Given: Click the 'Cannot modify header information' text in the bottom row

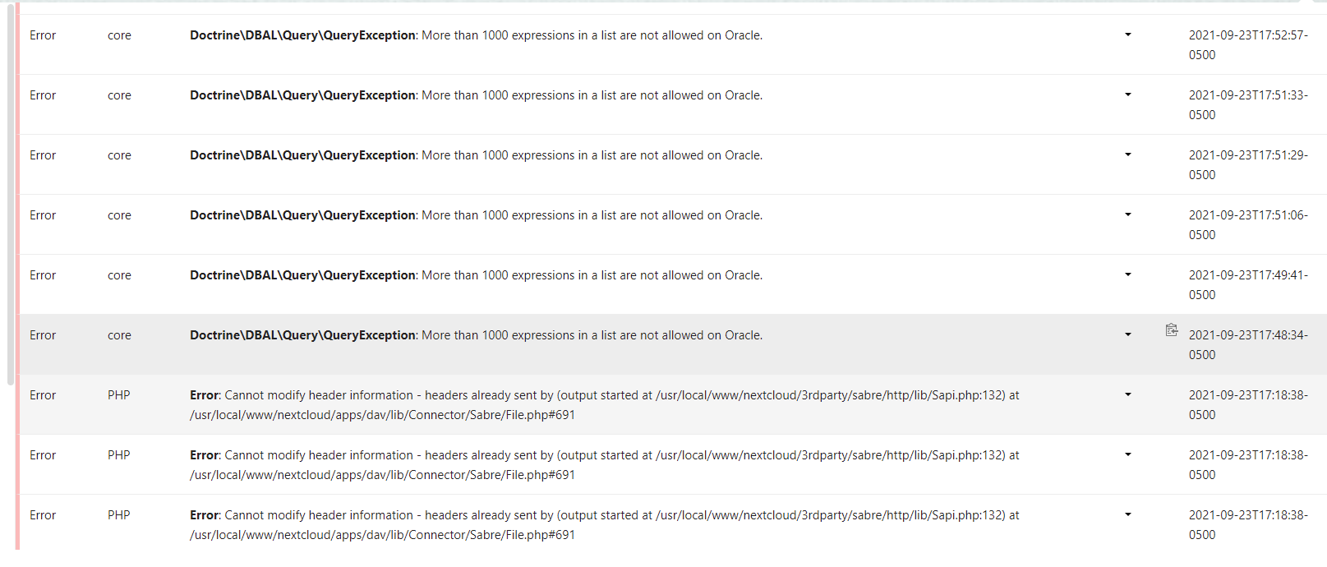Looking at the screenshot, I should 319,515.
